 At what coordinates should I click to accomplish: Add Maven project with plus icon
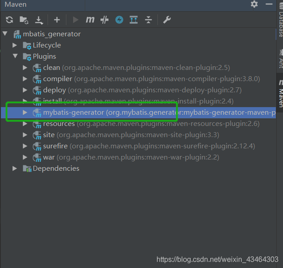click(57, 20)
